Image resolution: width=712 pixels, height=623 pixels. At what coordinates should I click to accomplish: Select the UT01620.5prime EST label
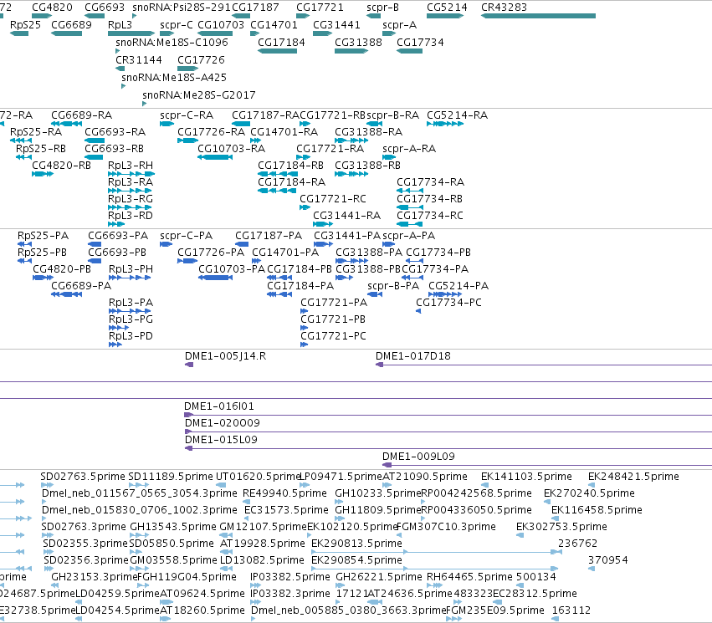pos(258,477)
